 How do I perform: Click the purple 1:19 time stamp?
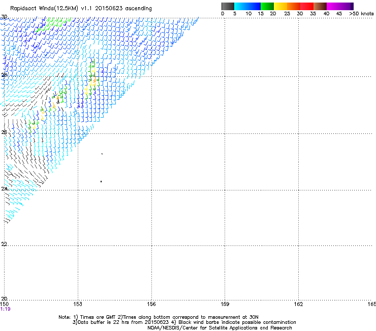click(5, 309)
